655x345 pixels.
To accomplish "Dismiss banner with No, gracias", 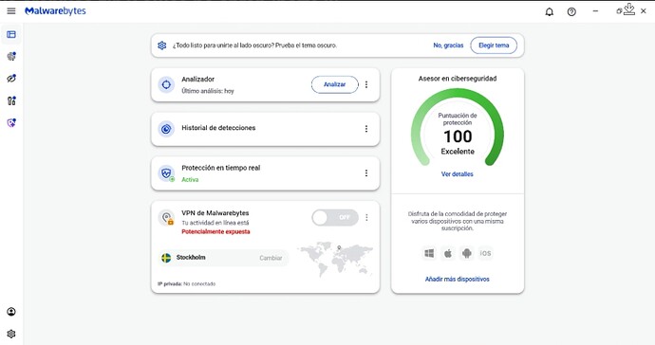I will click(x=448, y=45).
